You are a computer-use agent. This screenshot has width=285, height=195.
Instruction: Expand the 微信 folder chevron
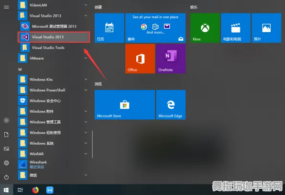click(86, 175)
